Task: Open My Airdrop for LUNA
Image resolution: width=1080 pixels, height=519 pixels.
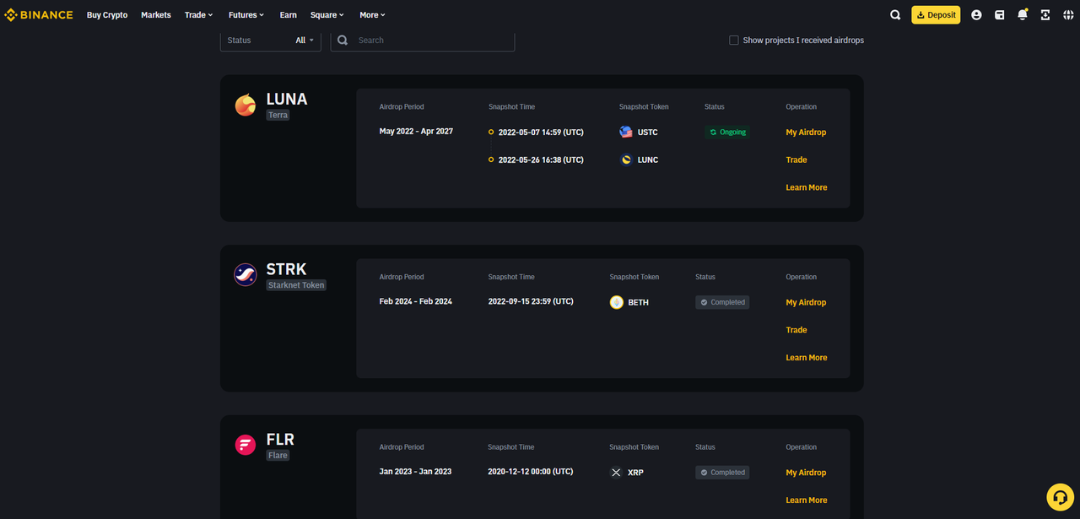Action: [x=806, y=132]
